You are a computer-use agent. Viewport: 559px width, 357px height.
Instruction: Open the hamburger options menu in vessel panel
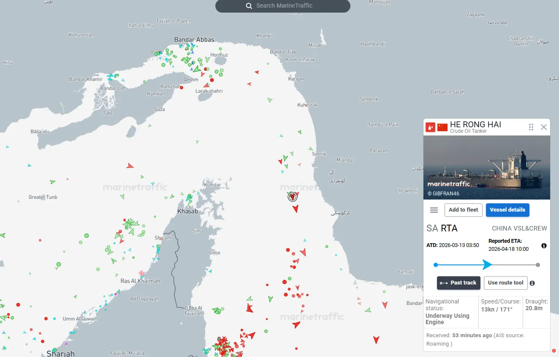[x=434, y=210]
